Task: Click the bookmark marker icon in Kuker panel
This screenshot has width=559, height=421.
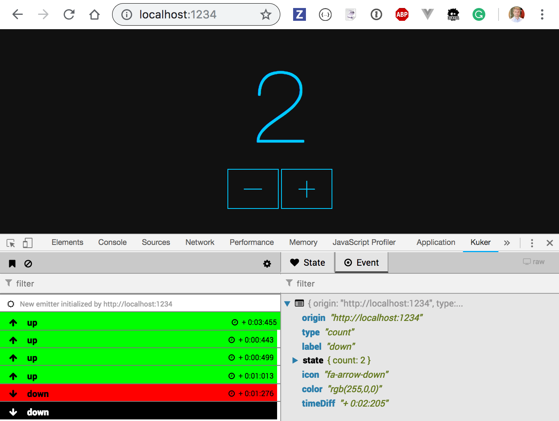Action: click(x=12, y=264)
